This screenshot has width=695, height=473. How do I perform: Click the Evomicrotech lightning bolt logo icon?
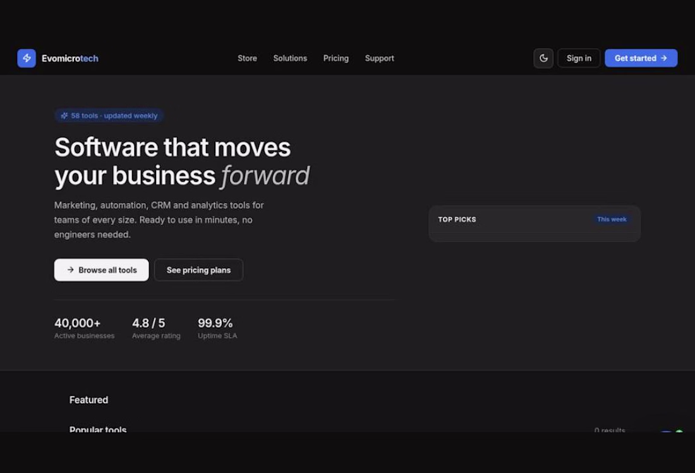(27, 58)
